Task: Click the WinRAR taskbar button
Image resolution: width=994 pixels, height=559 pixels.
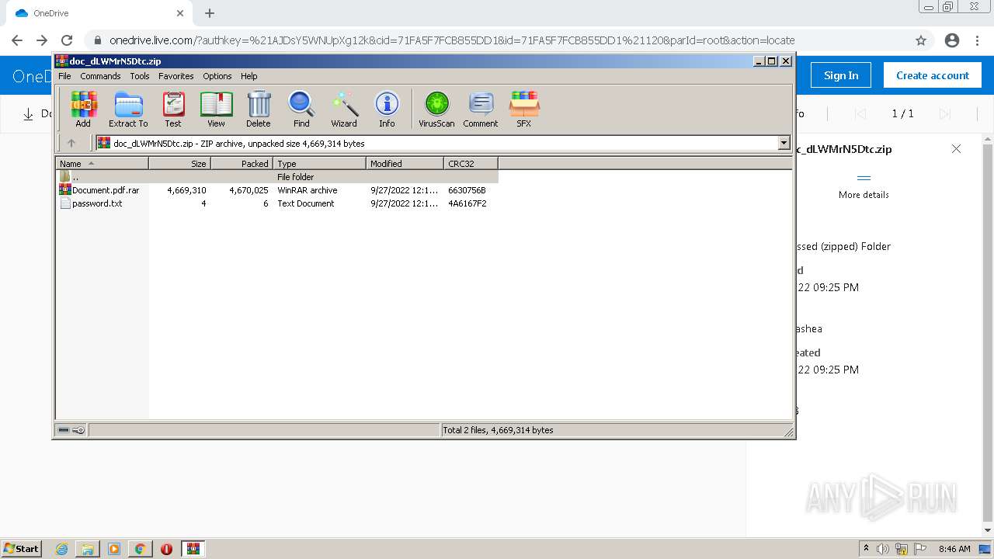Action: tap(193, 549)
